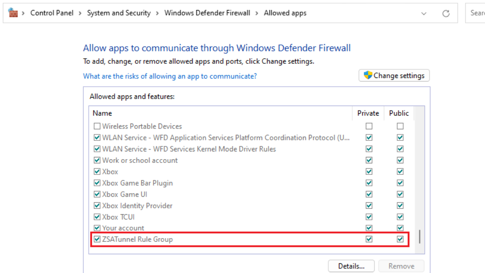Toggle Private checkbox for ZSATunnel Rule Group
This screenshot has width=485, height=273.
pyautogui.click(x=369, y=239)
